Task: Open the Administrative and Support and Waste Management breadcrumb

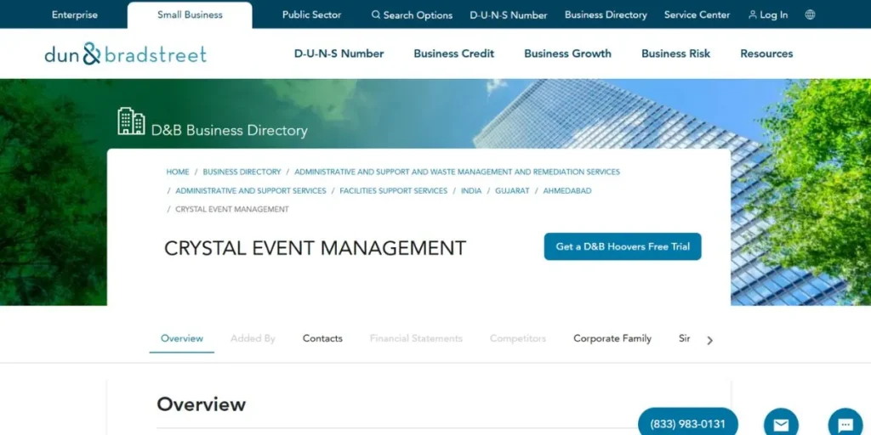Action: click(x=457, y=172)
